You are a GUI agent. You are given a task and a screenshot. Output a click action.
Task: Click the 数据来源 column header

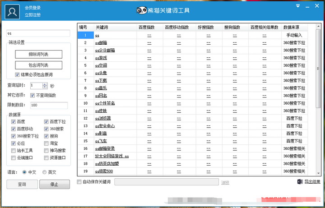294,28
